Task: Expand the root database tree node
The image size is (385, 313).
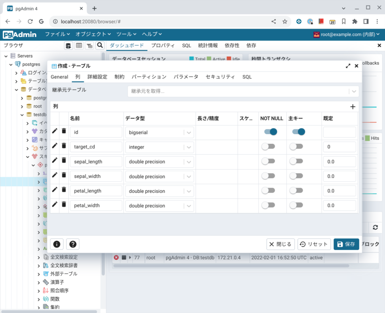Action: click(x=22, y=106)
